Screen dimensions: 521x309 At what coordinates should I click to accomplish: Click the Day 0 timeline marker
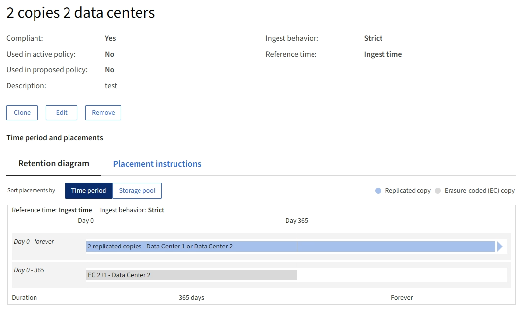86,221
